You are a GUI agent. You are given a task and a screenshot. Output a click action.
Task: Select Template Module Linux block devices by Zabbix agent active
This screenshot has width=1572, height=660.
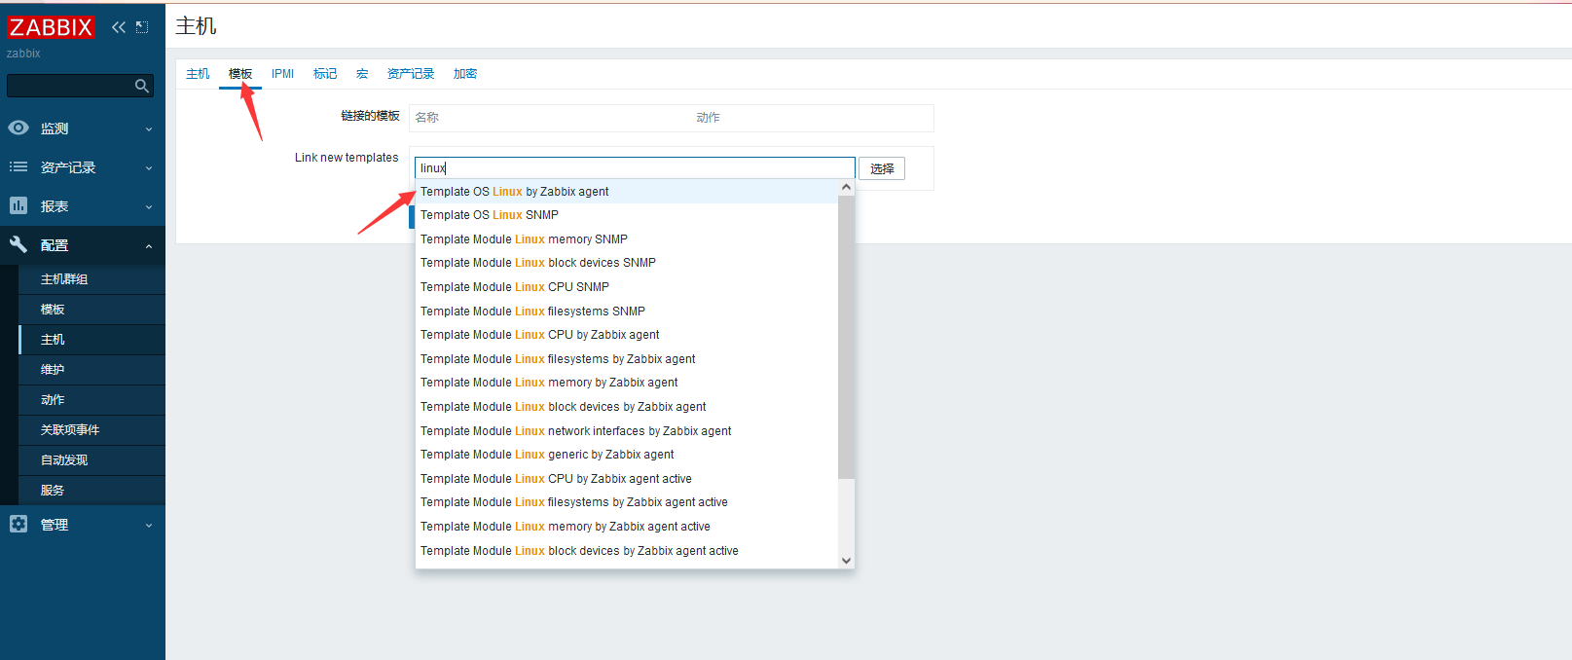pos(627,551)
